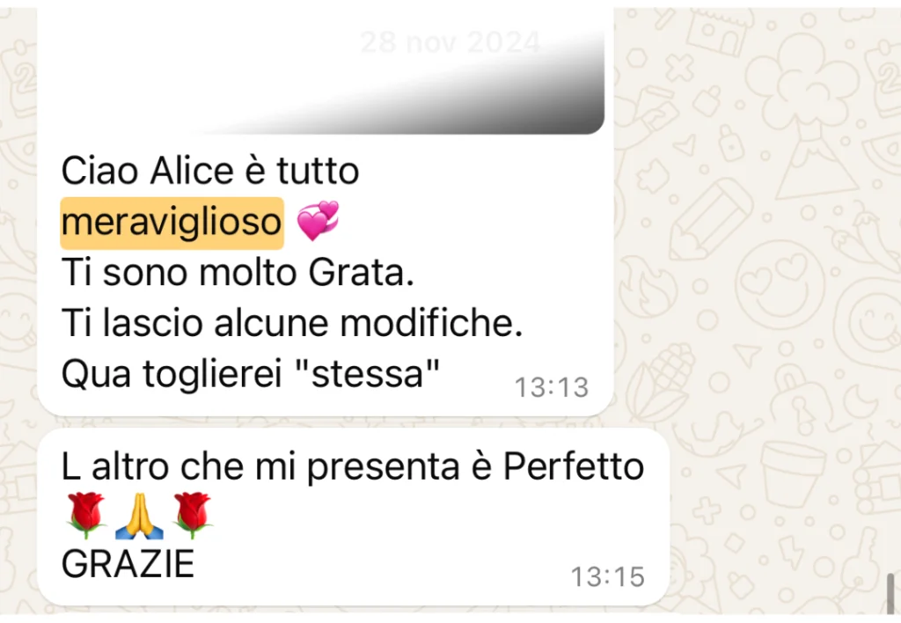Open the blurred image thumbnail
The width and height of the screenshot is (901, 623).
(325, 72)
